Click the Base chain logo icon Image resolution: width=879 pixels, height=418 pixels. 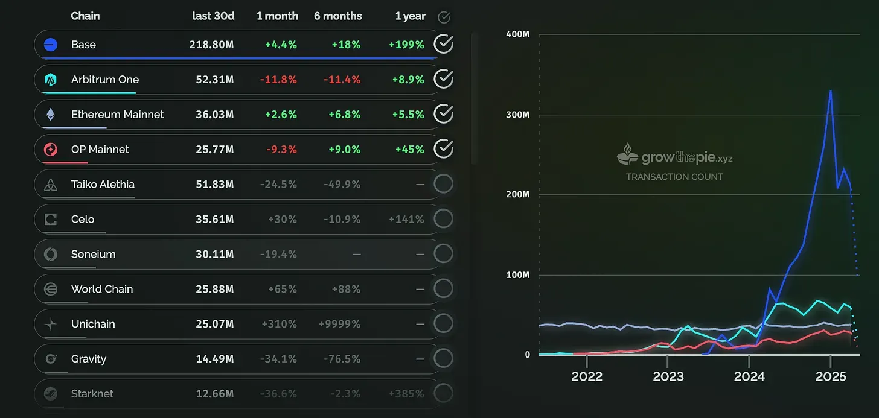51,45
